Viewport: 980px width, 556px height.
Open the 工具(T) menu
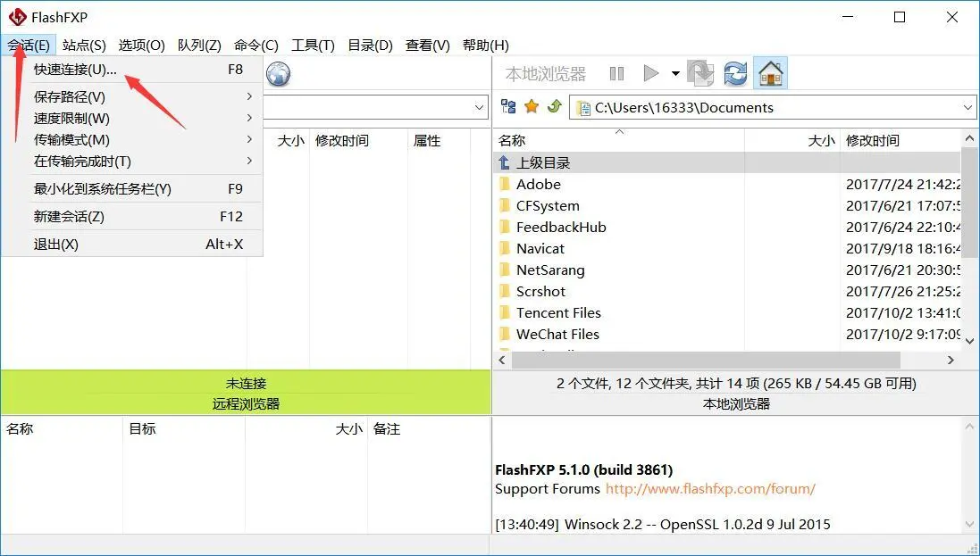coord(314,45)
